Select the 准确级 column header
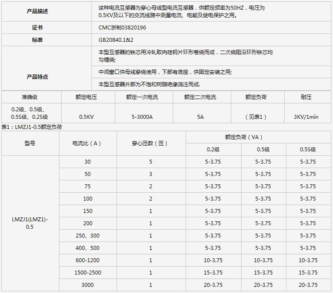The width and height of the screenshot is (333, 293). (x=30, y=97)
